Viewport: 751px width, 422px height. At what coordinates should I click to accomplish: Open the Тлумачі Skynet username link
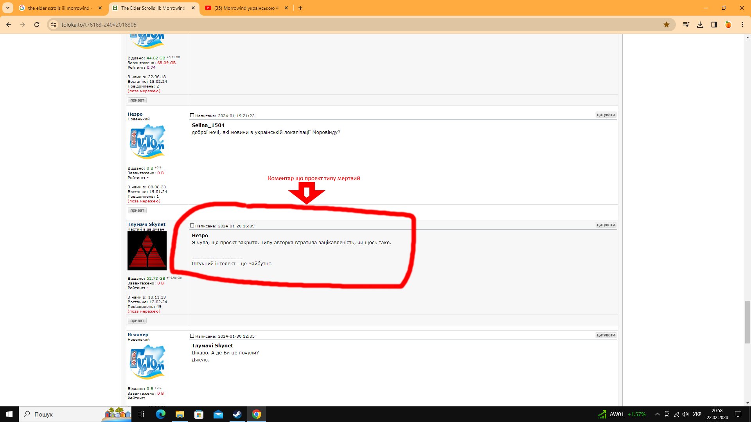[146, 224]
